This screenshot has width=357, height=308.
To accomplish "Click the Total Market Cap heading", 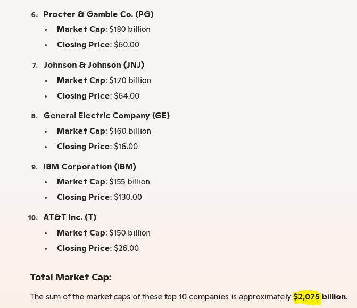I will (70, 277).
